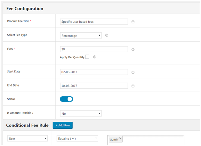Click the admin user tag label
Image resolution: width=201 pixels, height=146 pixels.
114,140
